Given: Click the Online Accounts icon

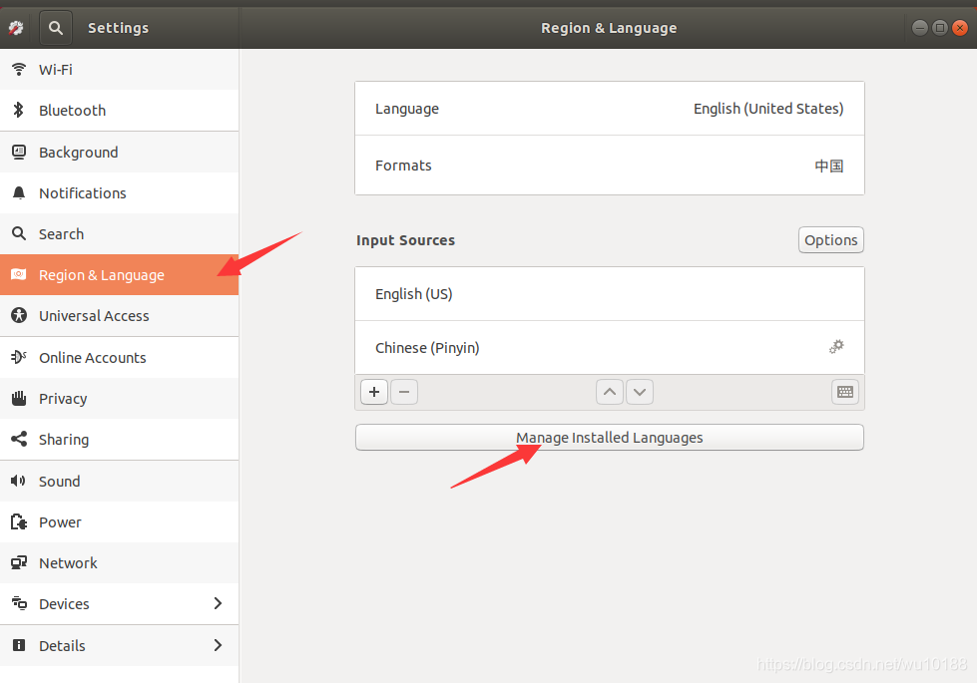Looking at the screenshot, I should pos(19,357).
